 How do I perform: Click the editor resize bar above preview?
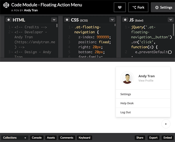point(87,59)
